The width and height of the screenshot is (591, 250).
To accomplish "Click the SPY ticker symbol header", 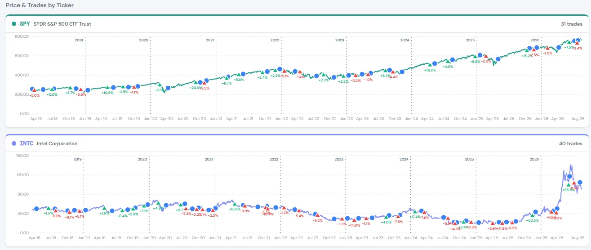I will (25, 24).
